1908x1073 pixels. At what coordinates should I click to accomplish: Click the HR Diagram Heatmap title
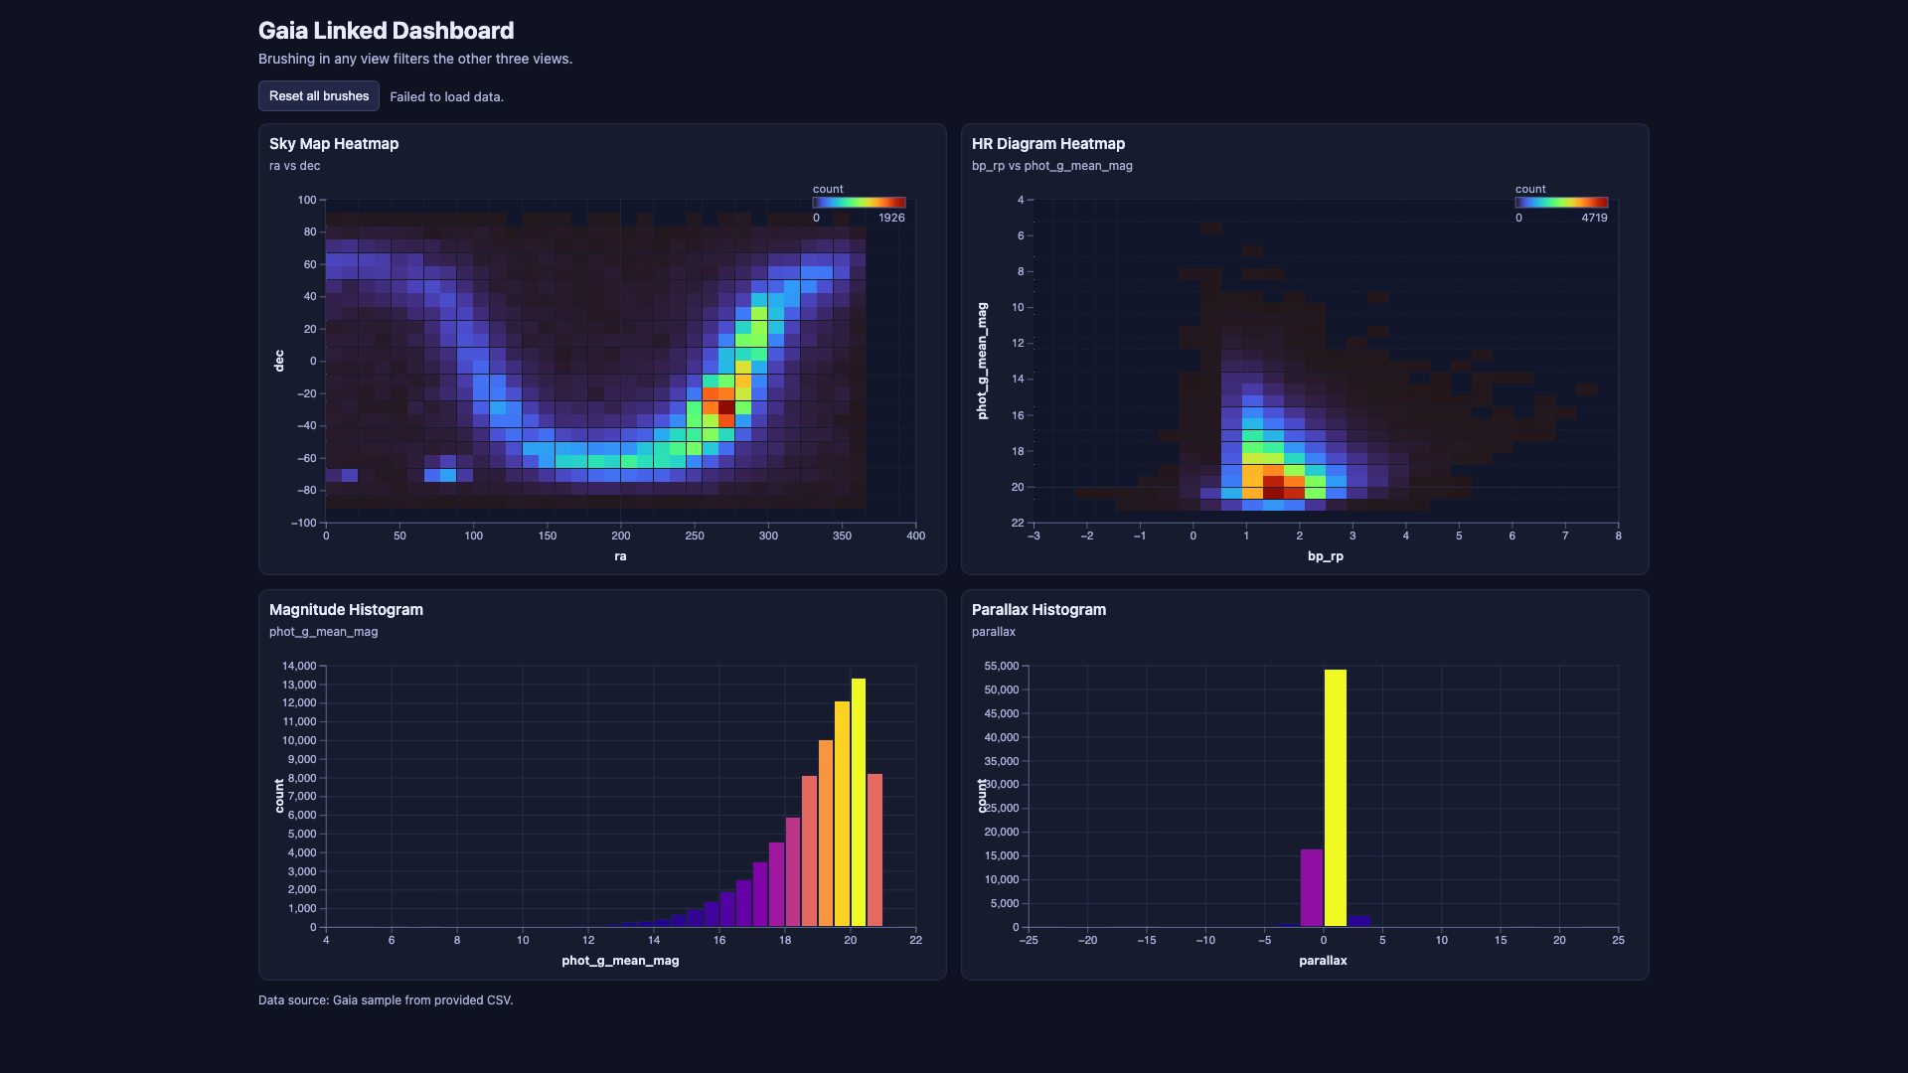coord(1048,144)
